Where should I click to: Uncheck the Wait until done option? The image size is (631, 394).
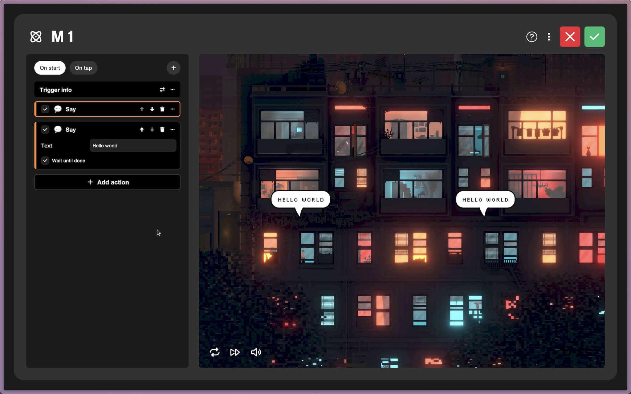pos(45,160)
